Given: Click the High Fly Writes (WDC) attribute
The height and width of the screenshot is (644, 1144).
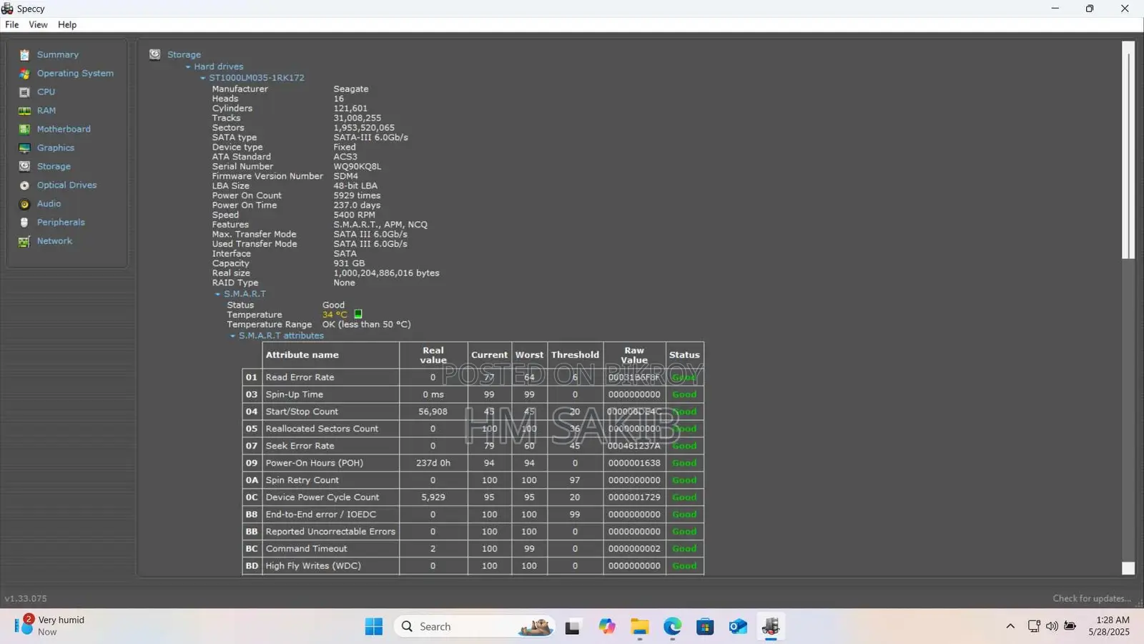Looking at the screenshot, I should (x=313, y=566).
